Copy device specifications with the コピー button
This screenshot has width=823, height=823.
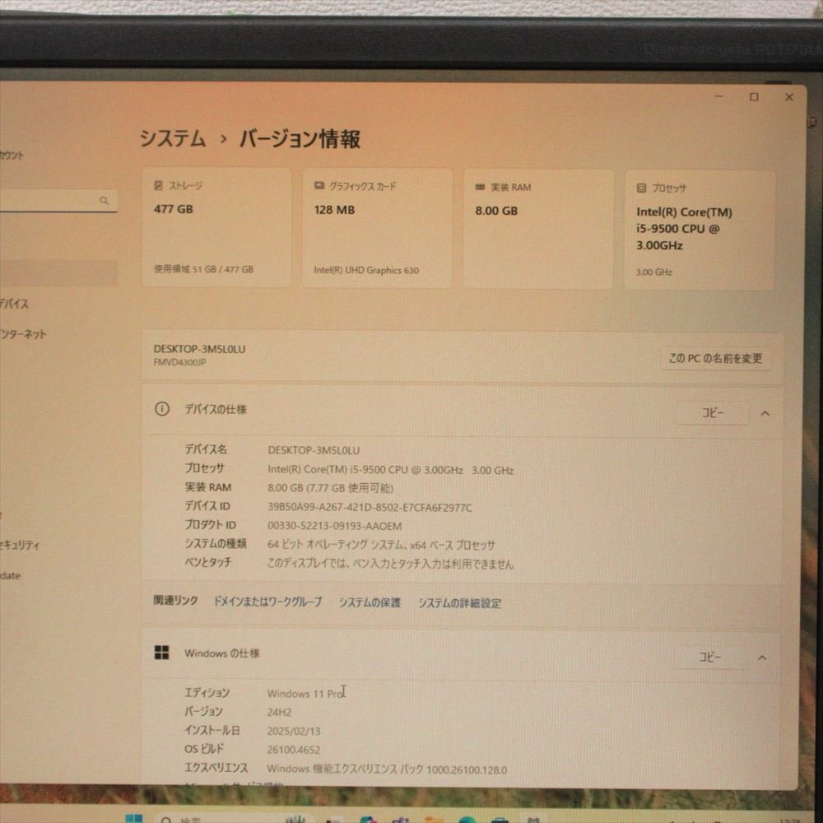point(713,413)
